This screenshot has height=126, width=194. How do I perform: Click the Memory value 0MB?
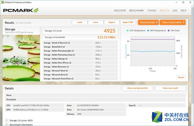coord(79,114)
